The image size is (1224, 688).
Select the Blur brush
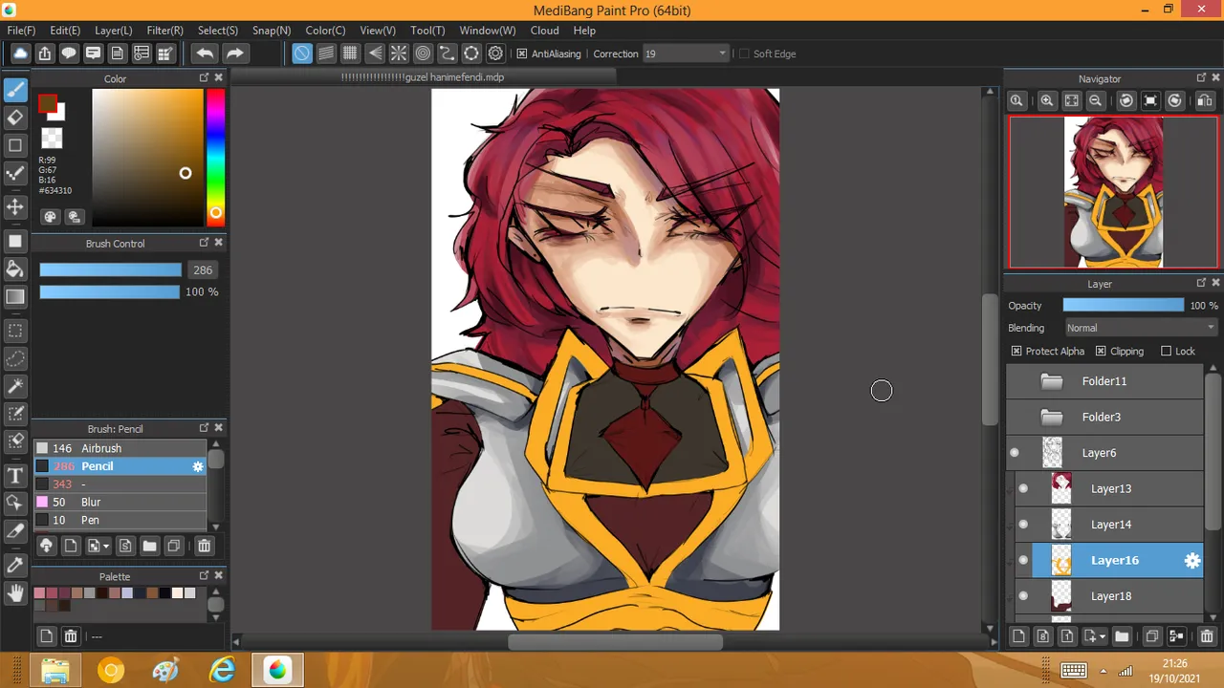pyautogui.click(x=120, y=503)
